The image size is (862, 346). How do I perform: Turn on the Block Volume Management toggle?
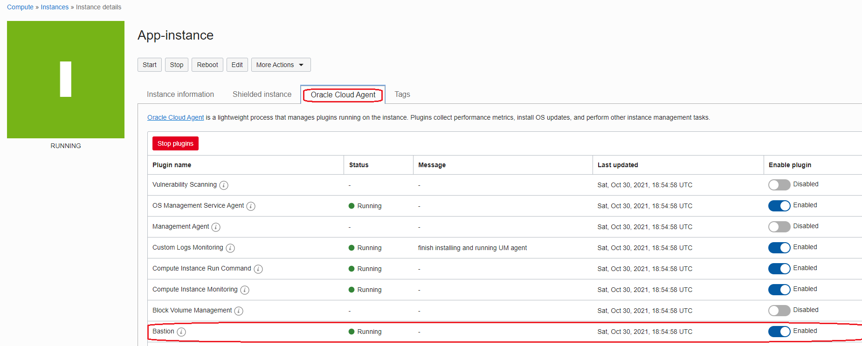click(779, 311)
